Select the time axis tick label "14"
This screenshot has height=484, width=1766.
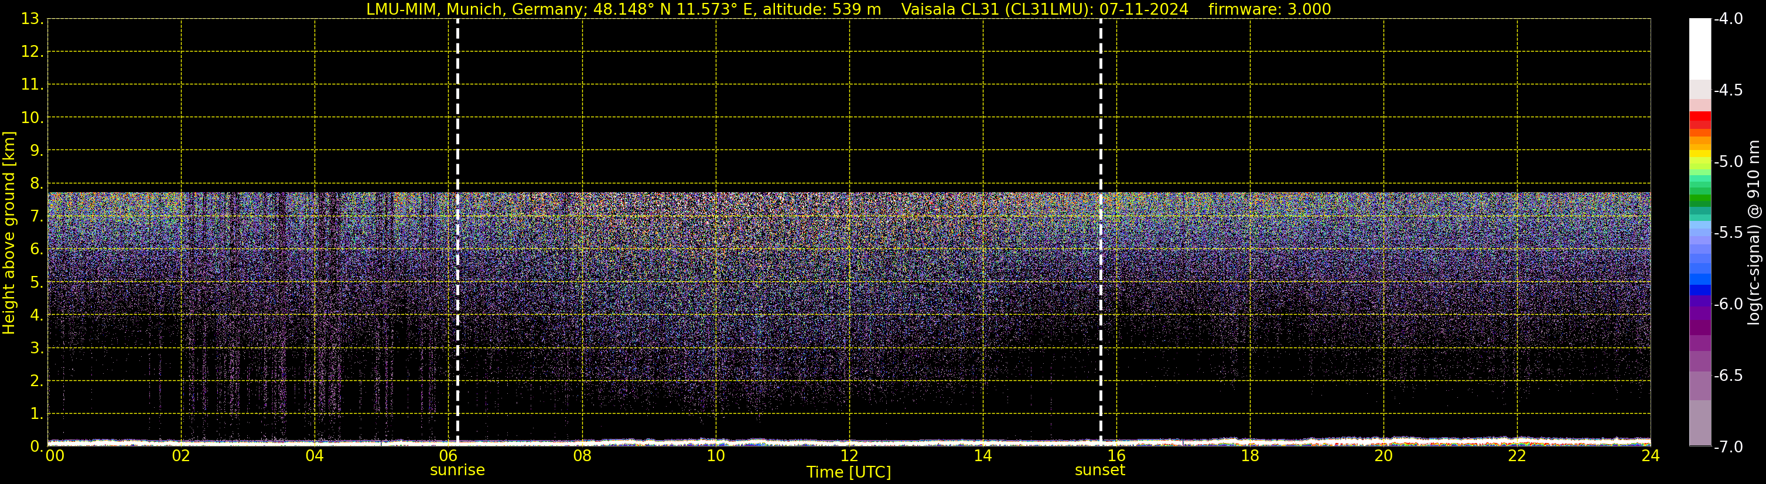pyautogui.click(x=983, y=456)
